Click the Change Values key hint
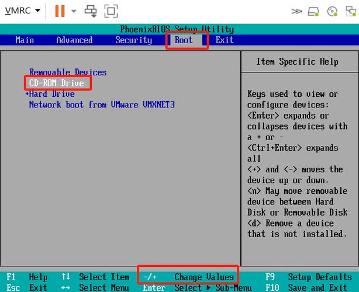The width and height of the screenshot is (359, 292). pyautogui.click(x=204, y=277)
